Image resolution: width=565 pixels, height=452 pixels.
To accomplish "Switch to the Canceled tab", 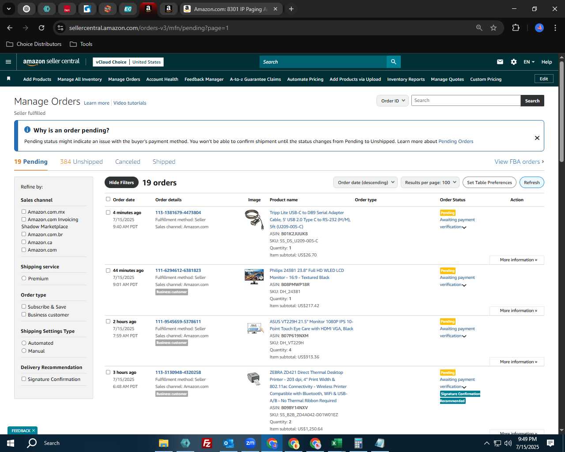I will (x=128, y=162).
